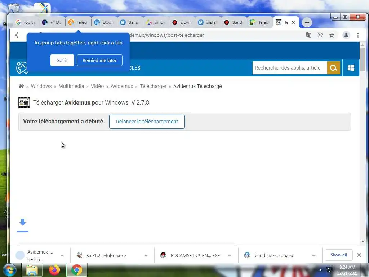Open Chrome profile avatar menu

tap(346, 35)
